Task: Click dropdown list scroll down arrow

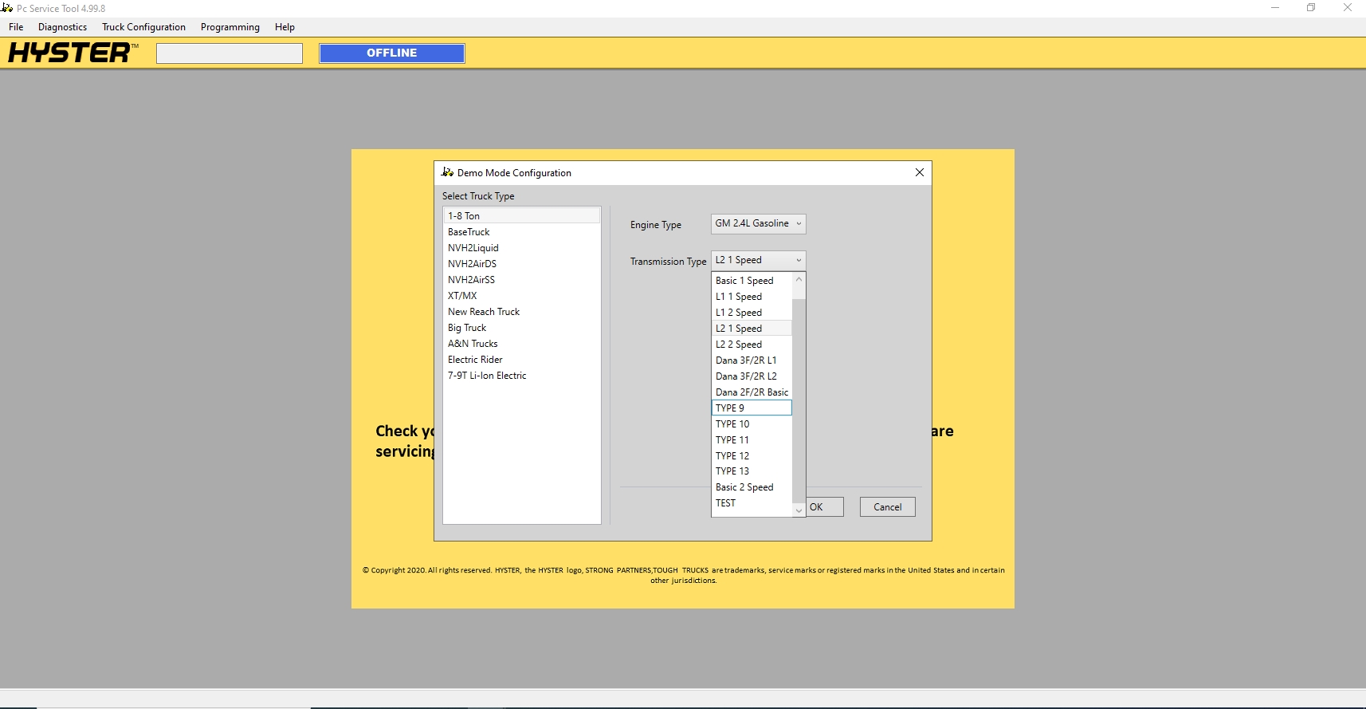Action: point(799,510)
